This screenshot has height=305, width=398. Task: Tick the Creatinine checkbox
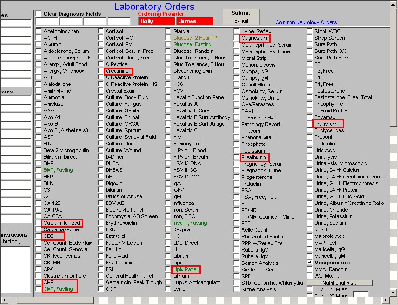coord(101,71)
